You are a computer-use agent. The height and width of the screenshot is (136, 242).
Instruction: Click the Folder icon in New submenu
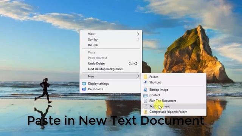pos(145,77)
